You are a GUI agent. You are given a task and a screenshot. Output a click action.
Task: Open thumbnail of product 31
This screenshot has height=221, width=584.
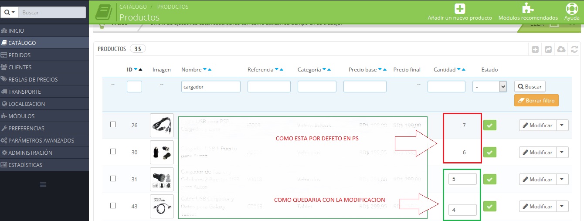162,180
